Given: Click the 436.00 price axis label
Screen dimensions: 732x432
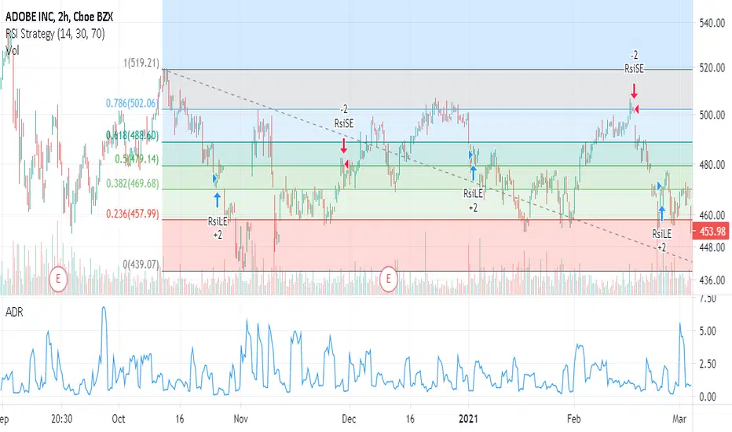Looking at the screenshot, I should (x=712, y=280).
